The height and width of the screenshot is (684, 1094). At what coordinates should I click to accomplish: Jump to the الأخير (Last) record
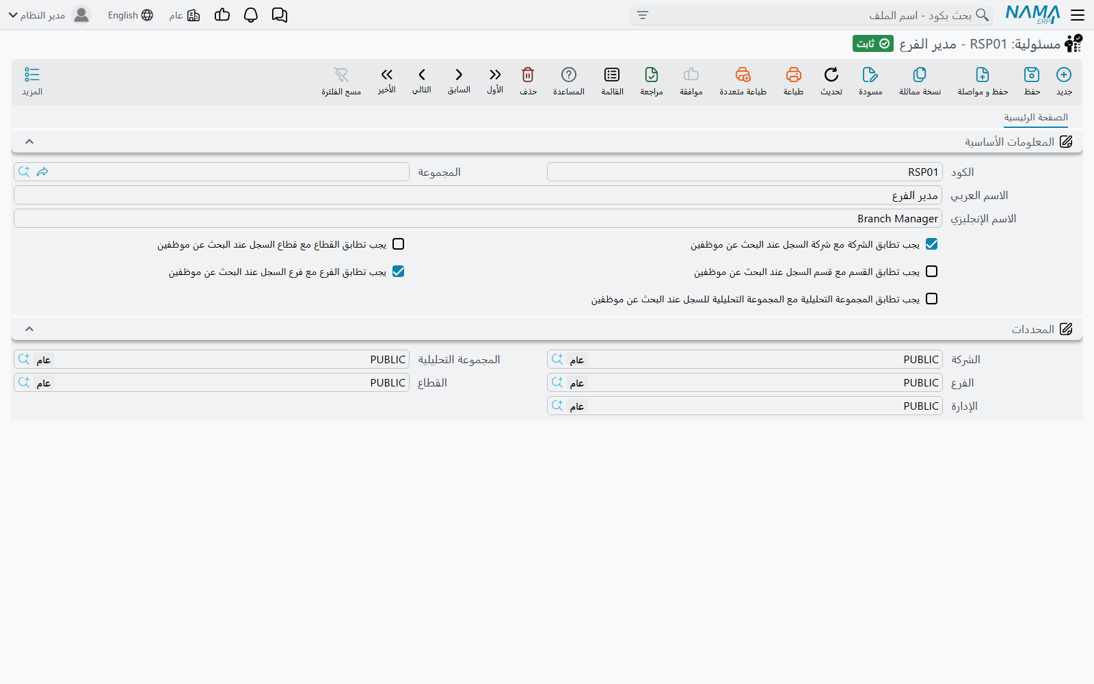387,80
